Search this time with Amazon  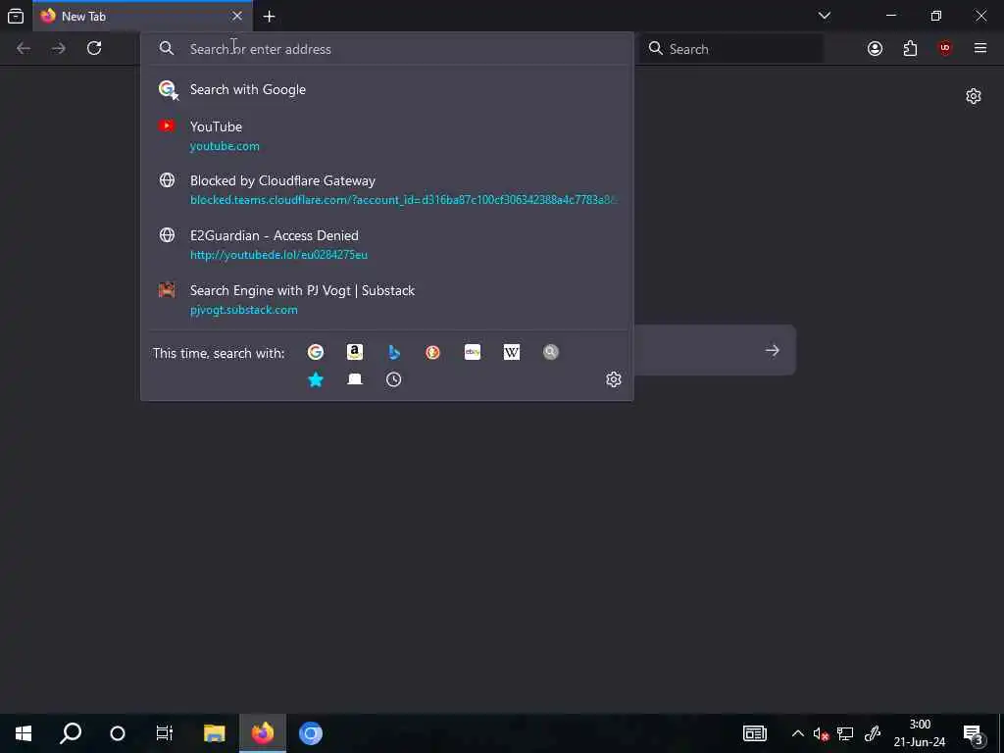coord(355,352)
